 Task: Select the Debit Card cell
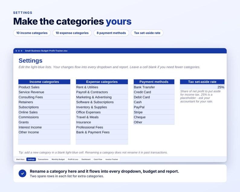pyautogui.click(x=154, y=97)
